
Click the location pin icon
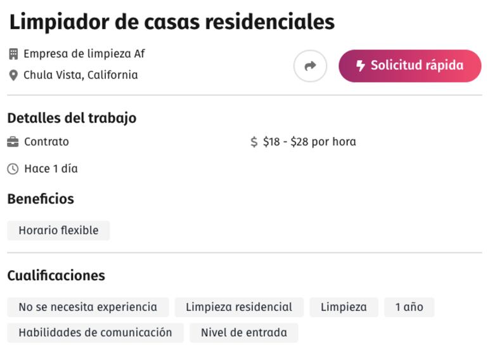coord(13,75)
